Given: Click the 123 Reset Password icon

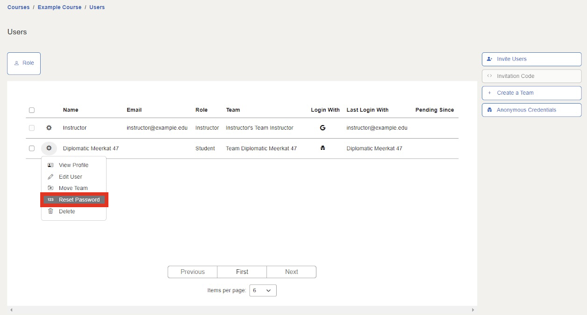Looking at the screenshot, I should tap(50, 200).
